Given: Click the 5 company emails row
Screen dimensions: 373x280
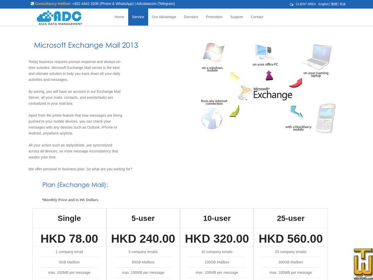Looking at the screenshot, I should pos(143,252).
